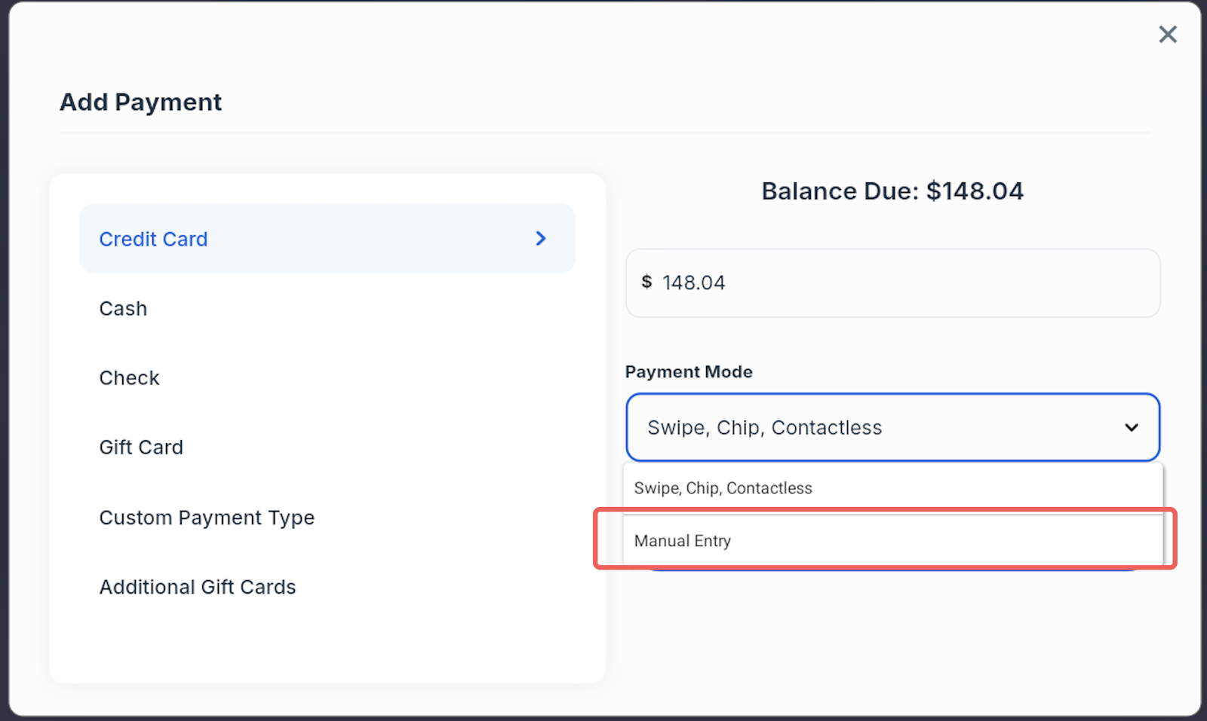
Task: Click the chevron arrow beside Credit Card
Action: tap(540, 239)
